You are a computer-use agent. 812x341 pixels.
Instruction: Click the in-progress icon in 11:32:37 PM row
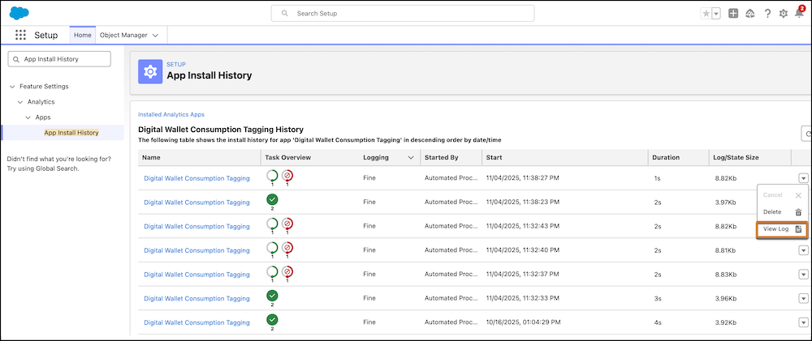coord(272,272)
